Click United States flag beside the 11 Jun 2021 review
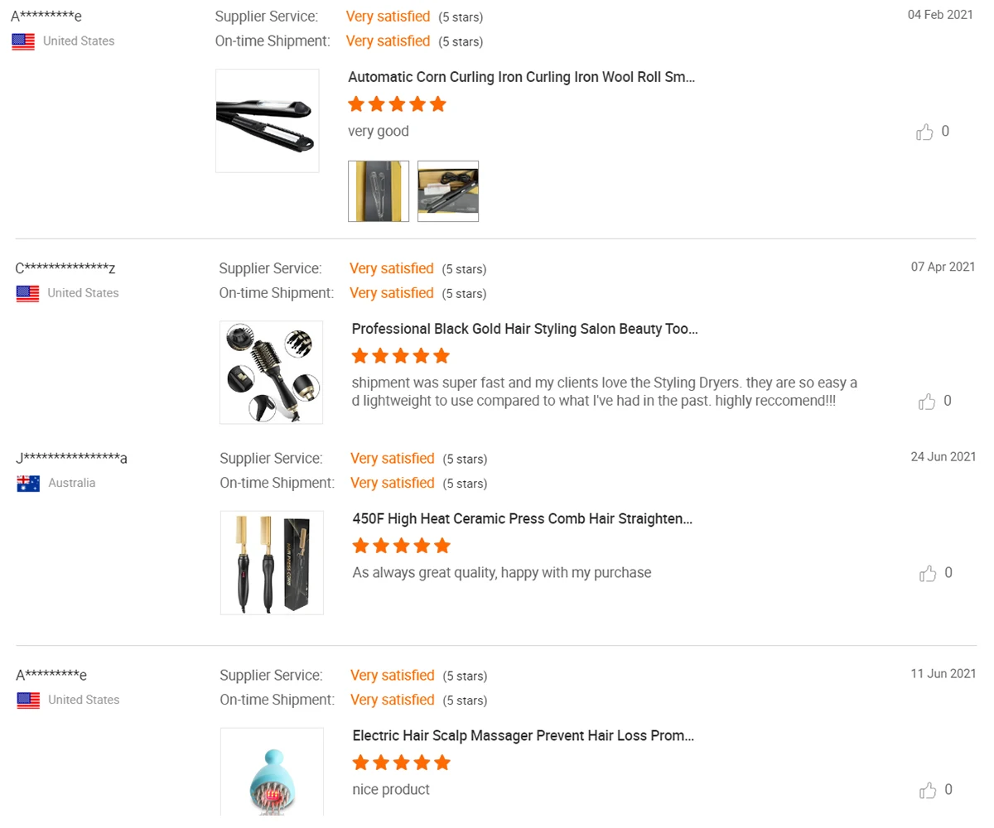 [28, 700]
